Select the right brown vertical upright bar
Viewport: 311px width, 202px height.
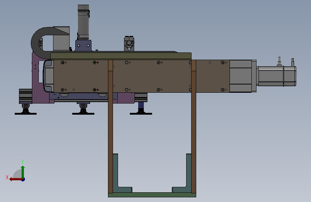coord(194,127)
